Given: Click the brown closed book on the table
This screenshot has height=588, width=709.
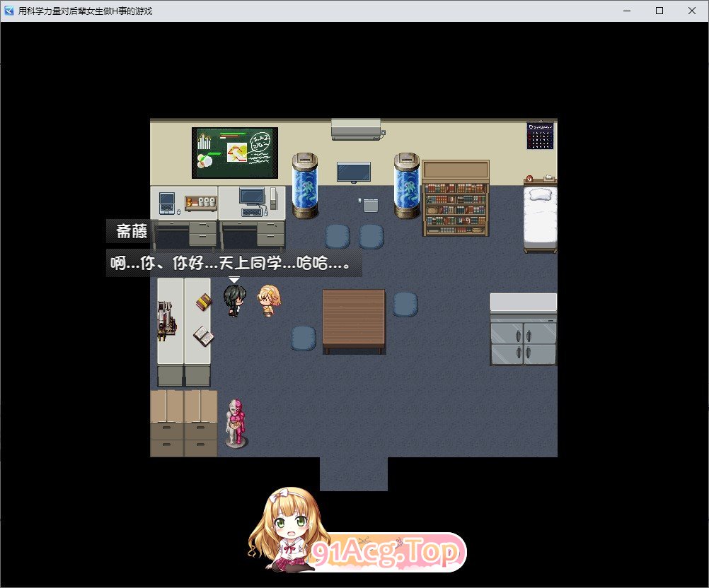Looking at the screenshot, I should click(204, 302).
